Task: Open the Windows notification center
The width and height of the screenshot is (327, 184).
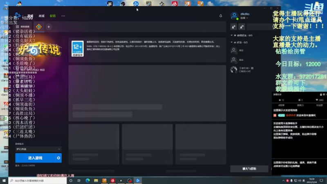Action: [321, 180]
